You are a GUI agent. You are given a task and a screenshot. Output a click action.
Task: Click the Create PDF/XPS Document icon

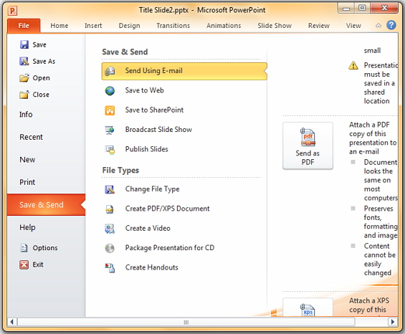(x=110, y=209)
